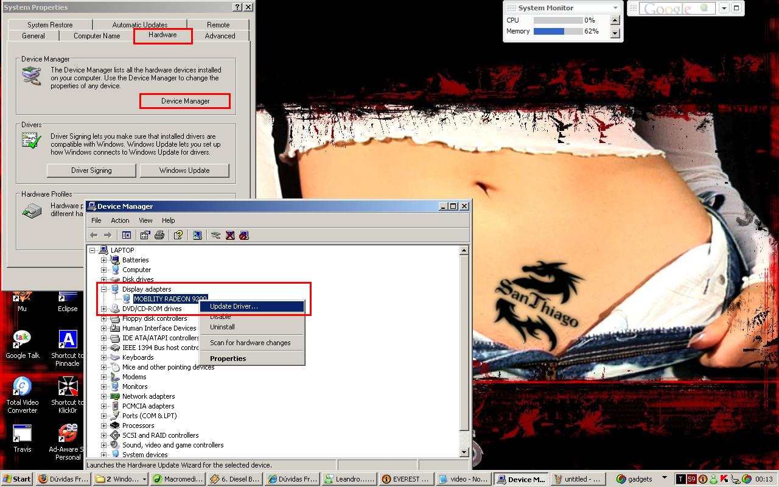Open the File menu in Device Manager

pyautogui.click(x=96, y=220)
